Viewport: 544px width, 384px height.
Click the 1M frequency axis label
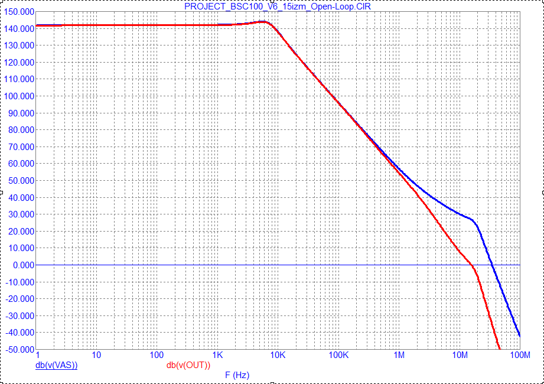click(x=399, y=355)
